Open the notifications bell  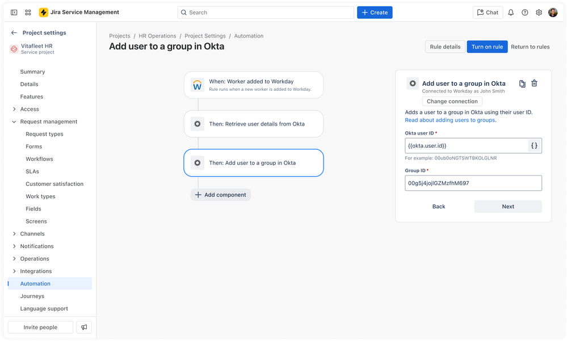[511, 12]
